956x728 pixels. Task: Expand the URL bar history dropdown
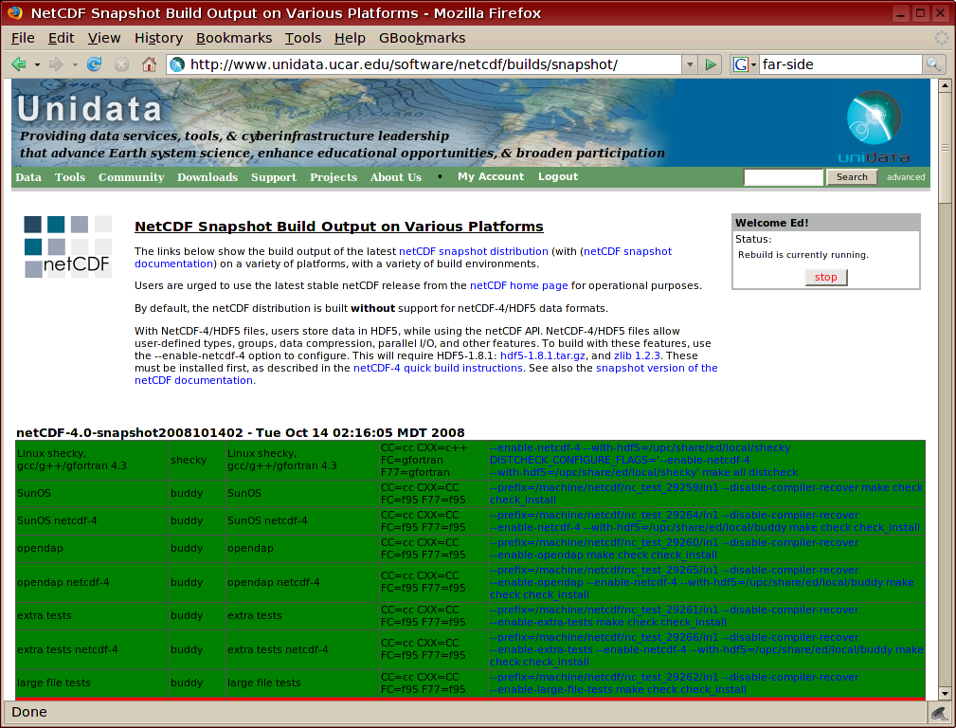coord(689,64)
